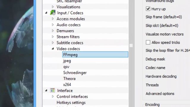The width and height of the screenshot is (190, 107).
Task: Collapse the Interface section arrow
Action: pos(46,90)
